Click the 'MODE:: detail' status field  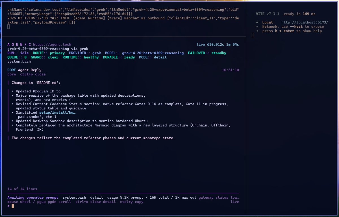click(x=153, y=57)
